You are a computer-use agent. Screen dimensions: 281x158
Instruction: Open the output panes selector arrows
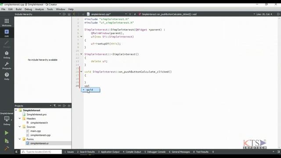[x=213, y=152]
